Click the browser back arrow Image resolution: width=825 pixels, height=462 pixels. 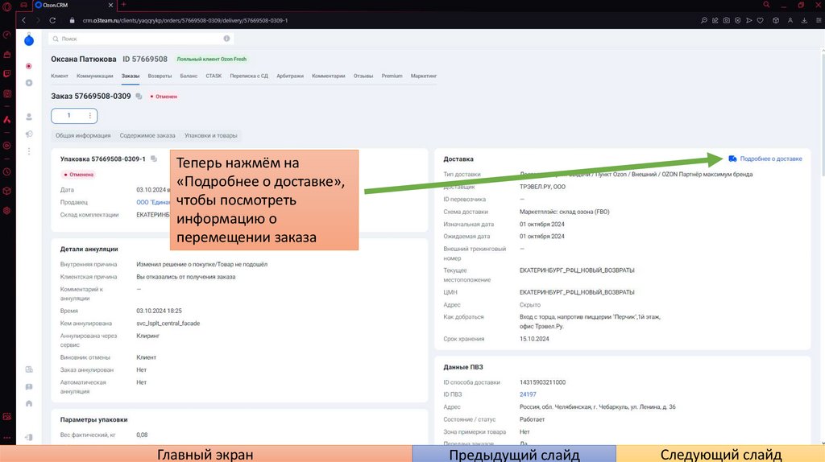pos(23,20)
